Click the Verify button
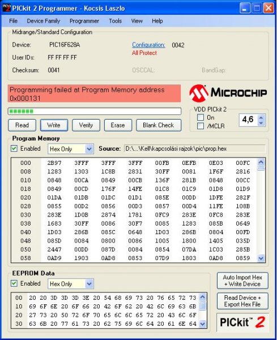Image resolution: width=277 pixels, height=340 pixels. point(86,125)
